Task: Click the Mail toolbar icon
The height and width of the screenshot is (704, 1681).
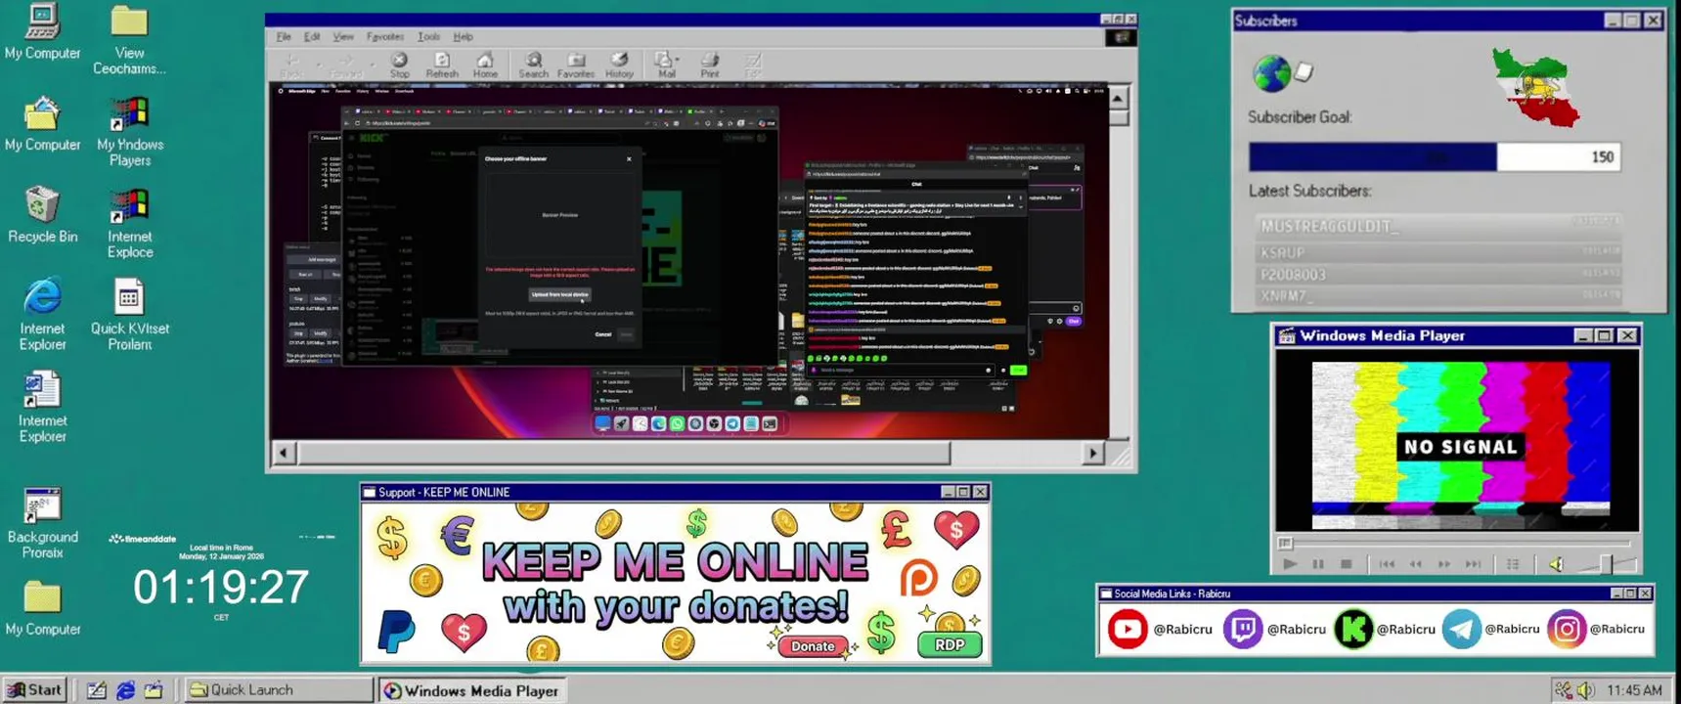Action: click(665, 66)
